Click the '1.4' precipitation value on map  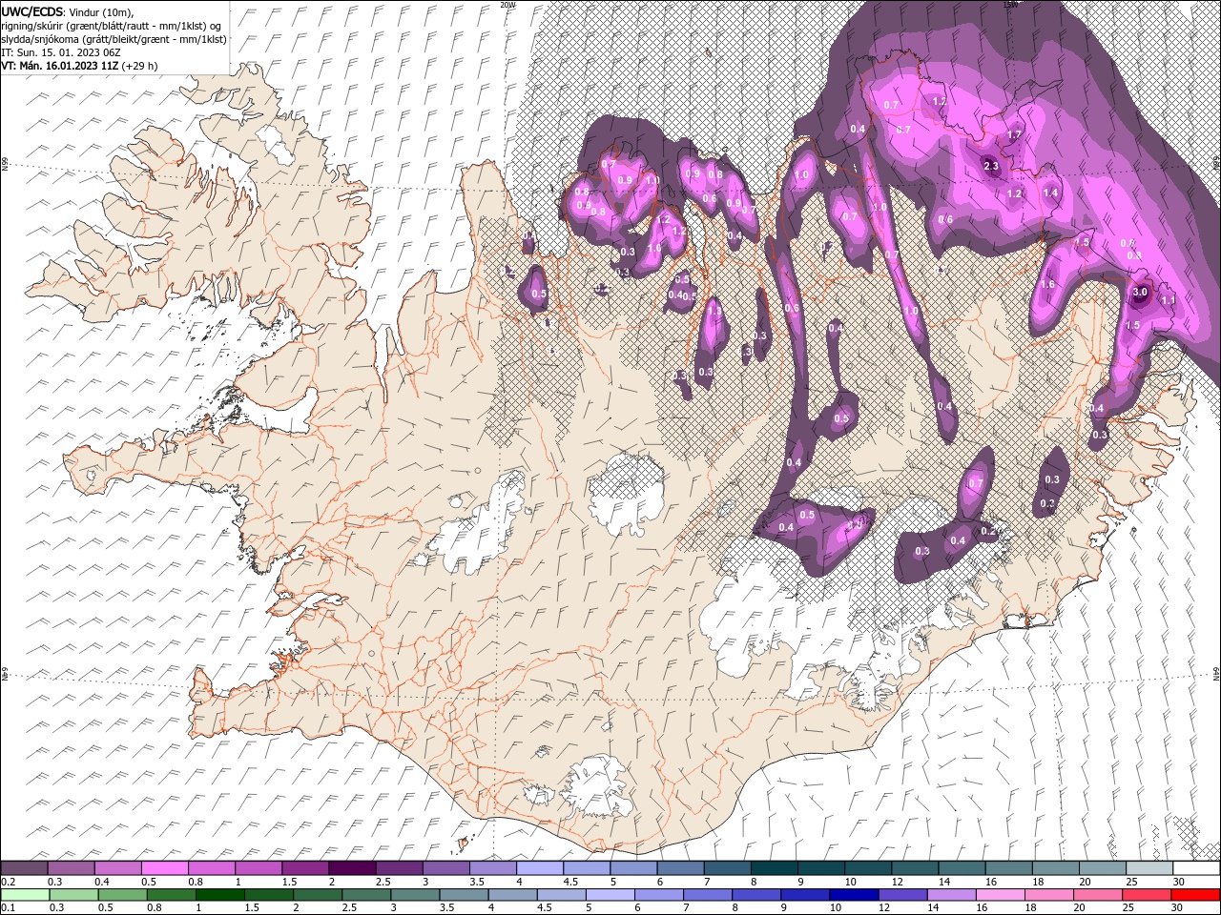(1051, 193)
